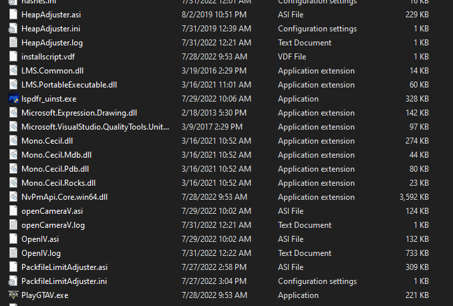Select the PackfileLimitAdjuster.asi file

coord(64,267)
